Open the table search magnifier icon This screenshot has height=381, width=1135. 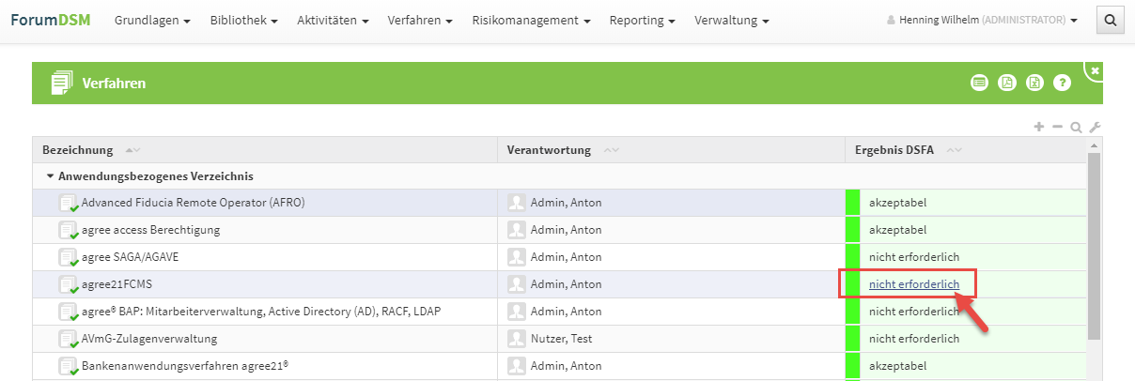(x=1076, y=127)
